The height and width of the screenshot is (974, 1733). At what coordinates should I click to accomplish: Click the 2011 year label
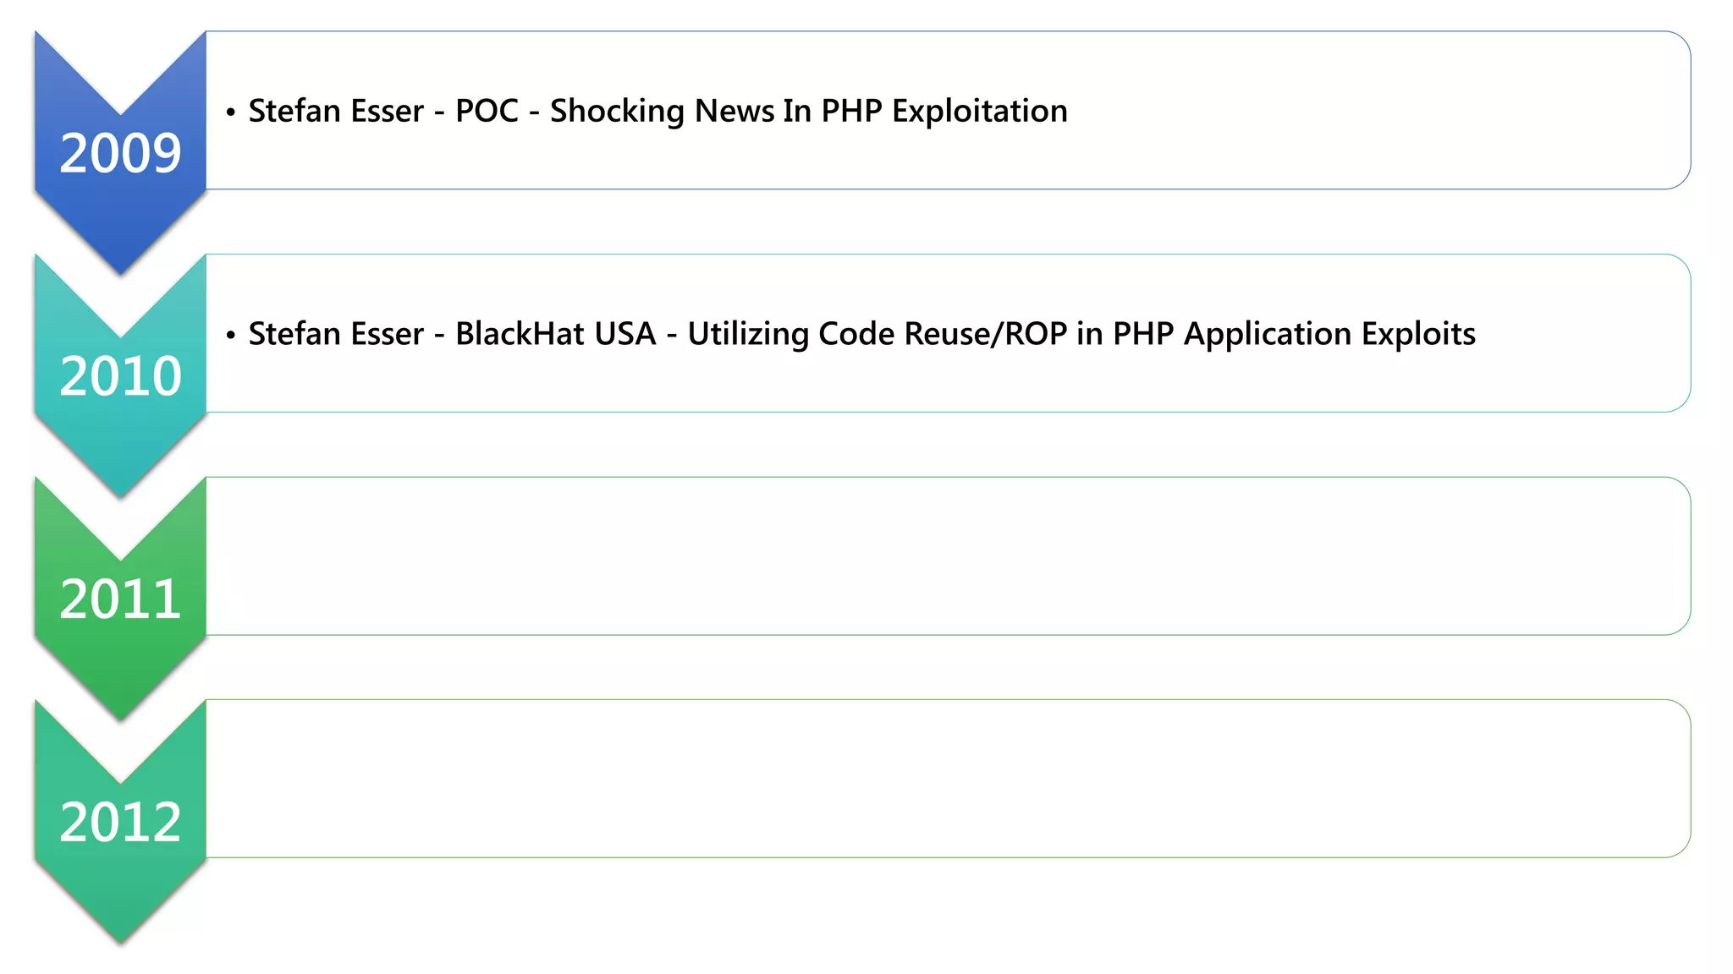[120, 599]
